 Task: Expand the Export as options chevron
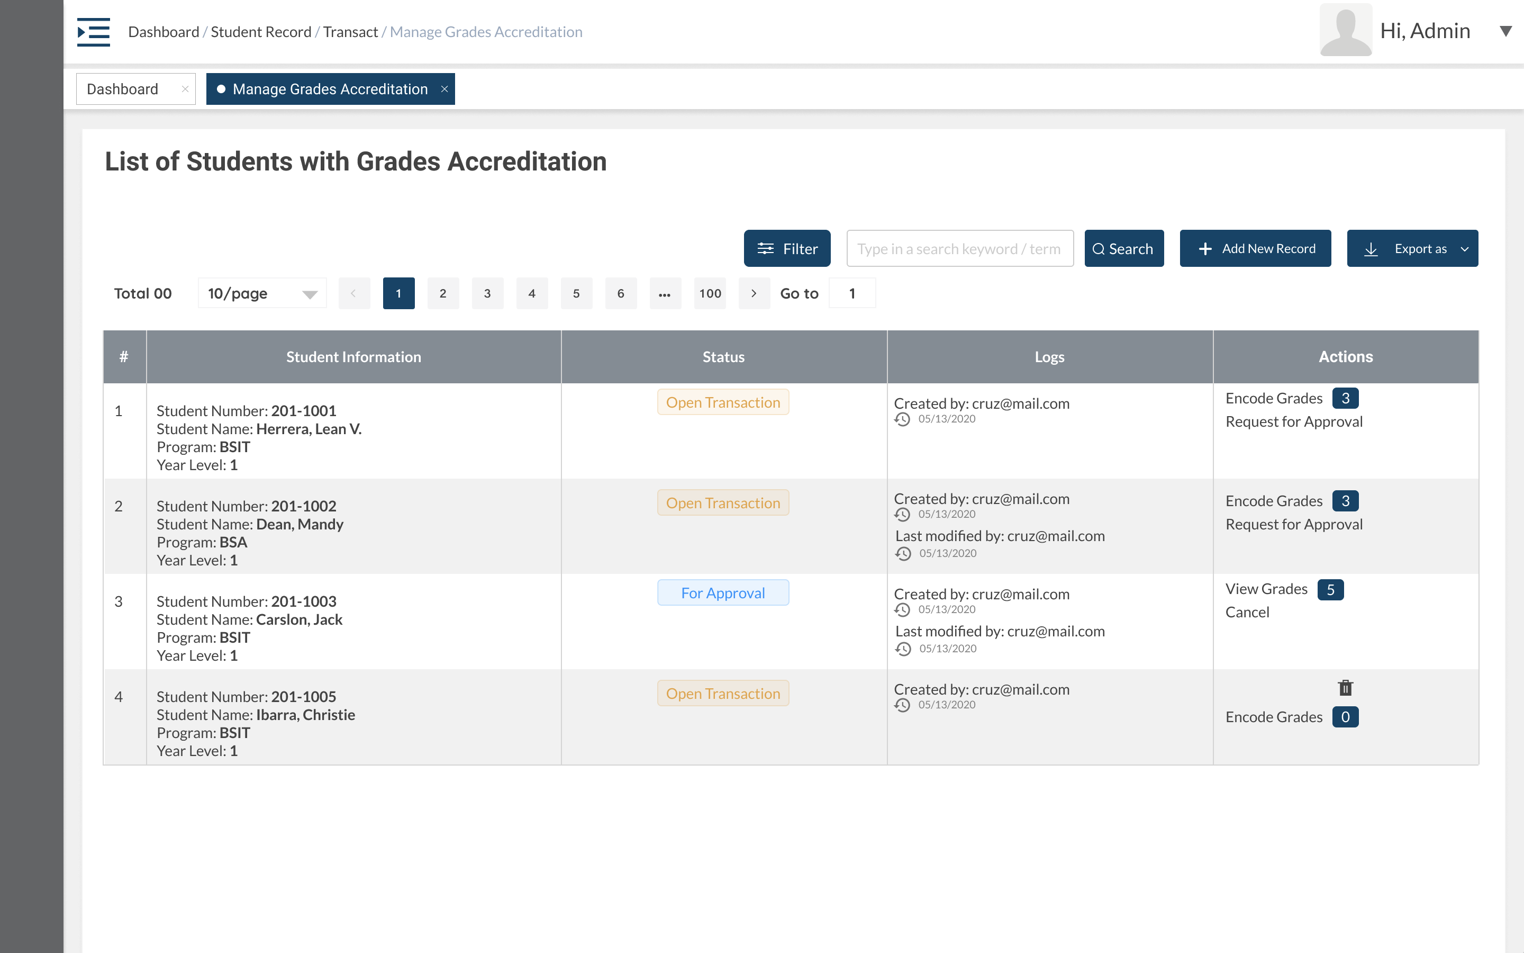coord(1464,248)
